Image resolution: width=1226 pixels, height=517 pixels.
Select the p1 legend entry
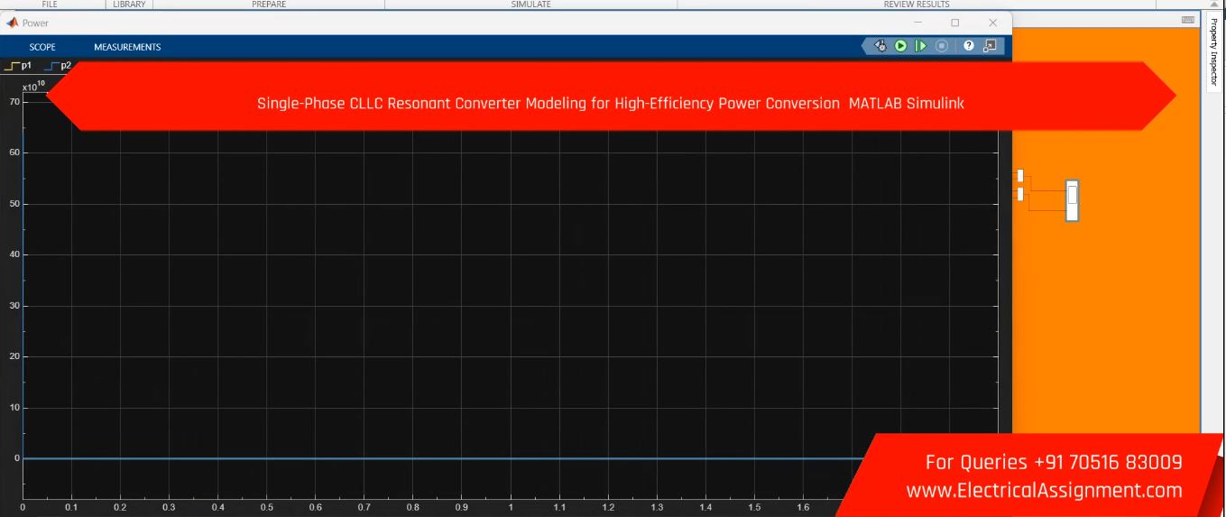18,66
